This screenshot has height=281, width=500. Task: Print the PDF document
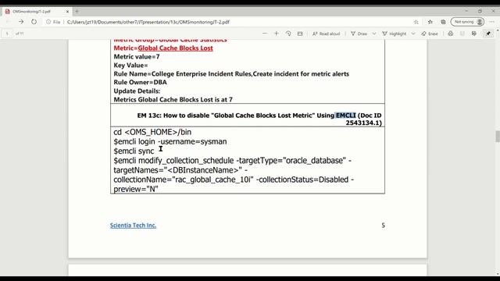tap(450, 34)
